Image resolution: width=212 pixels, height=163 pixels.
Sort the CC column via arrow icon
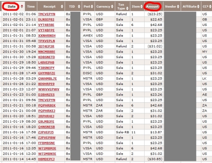coord(210,6)
